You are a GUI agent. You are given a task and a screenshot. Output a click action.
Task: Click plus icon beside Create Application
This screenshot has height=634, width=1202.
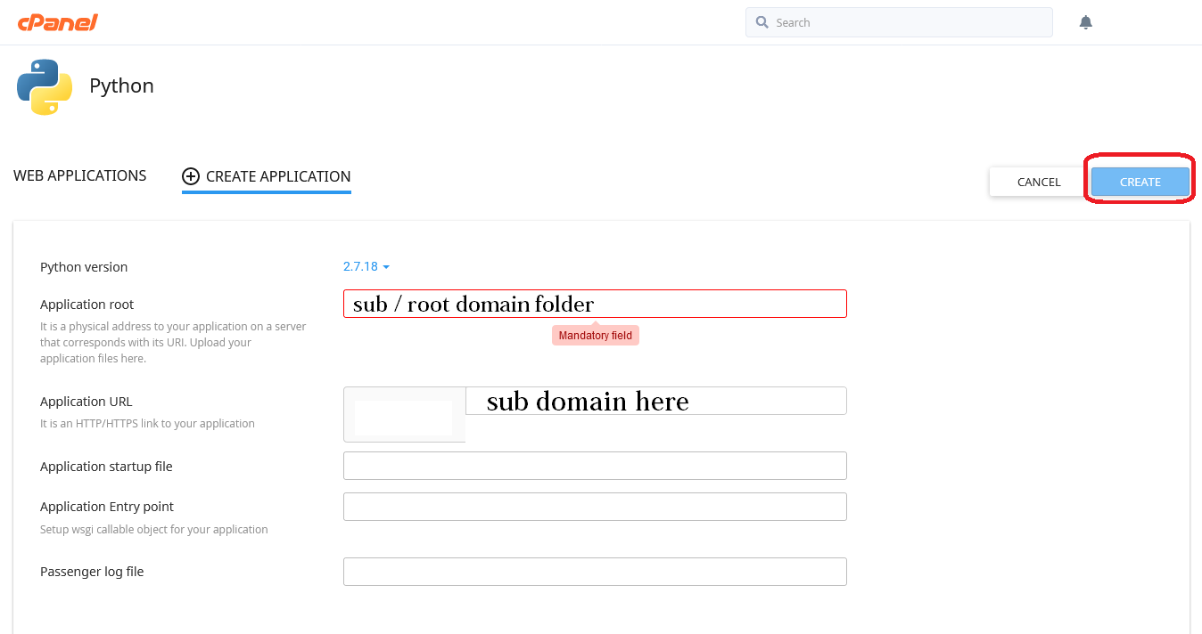coord(191,176)
